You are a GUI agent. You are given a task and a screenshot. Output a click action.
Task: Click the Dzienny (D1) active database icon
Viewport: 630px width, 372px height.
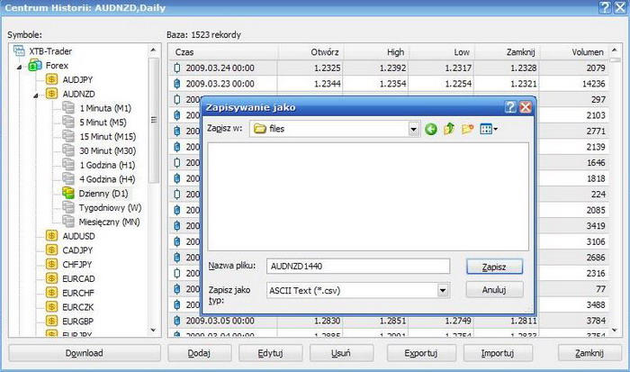68,193
